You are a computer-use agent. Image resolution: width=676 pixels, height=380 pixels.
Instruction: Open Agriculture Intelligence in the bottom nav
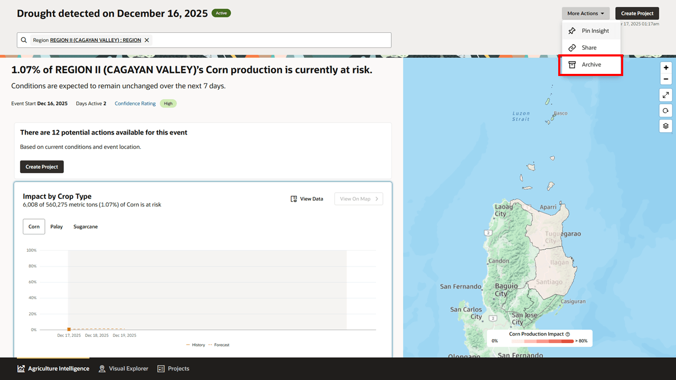coord(53,368)
